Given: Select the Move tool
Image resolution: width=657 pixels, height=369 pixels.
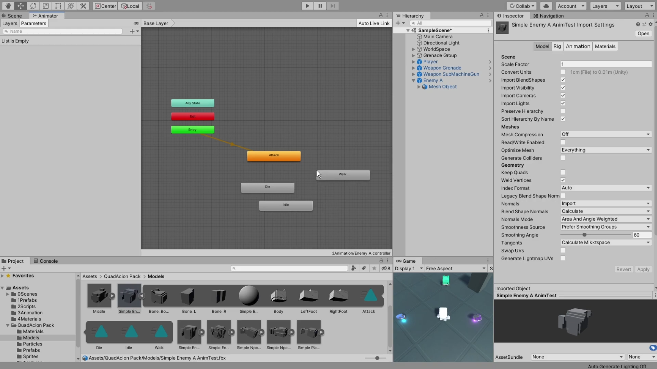Looking at the screenshot, I should 21,6.
